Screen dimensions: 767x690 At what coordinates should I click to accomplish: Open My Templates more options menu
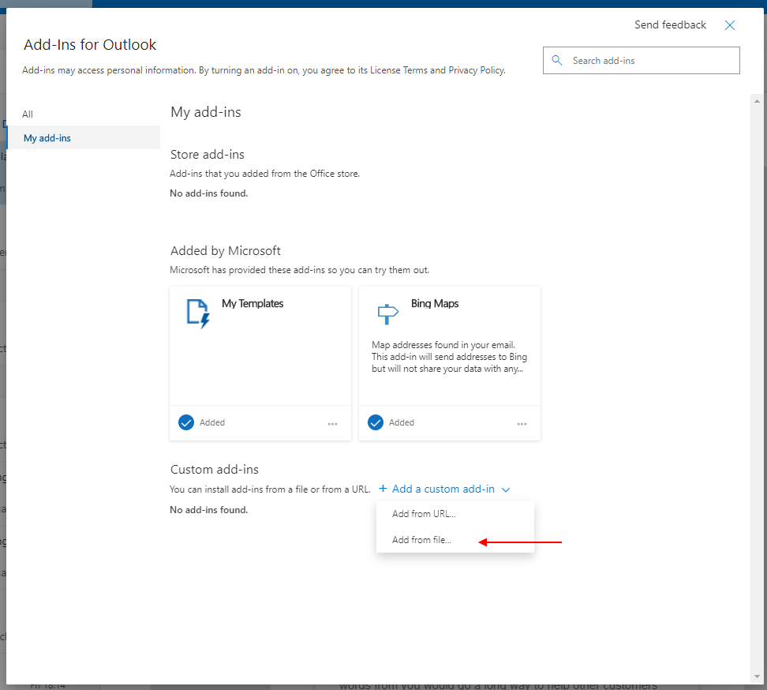point(333,424)
